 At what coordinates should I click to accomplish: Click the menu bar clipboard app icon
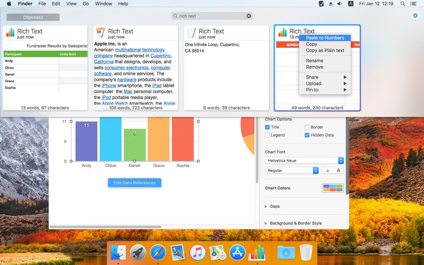pos(321,4)
